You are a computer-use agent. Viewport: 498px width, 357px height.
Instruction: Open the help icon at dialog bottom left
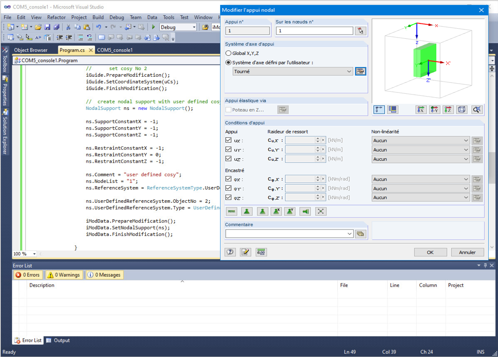(x=230, y=252)
